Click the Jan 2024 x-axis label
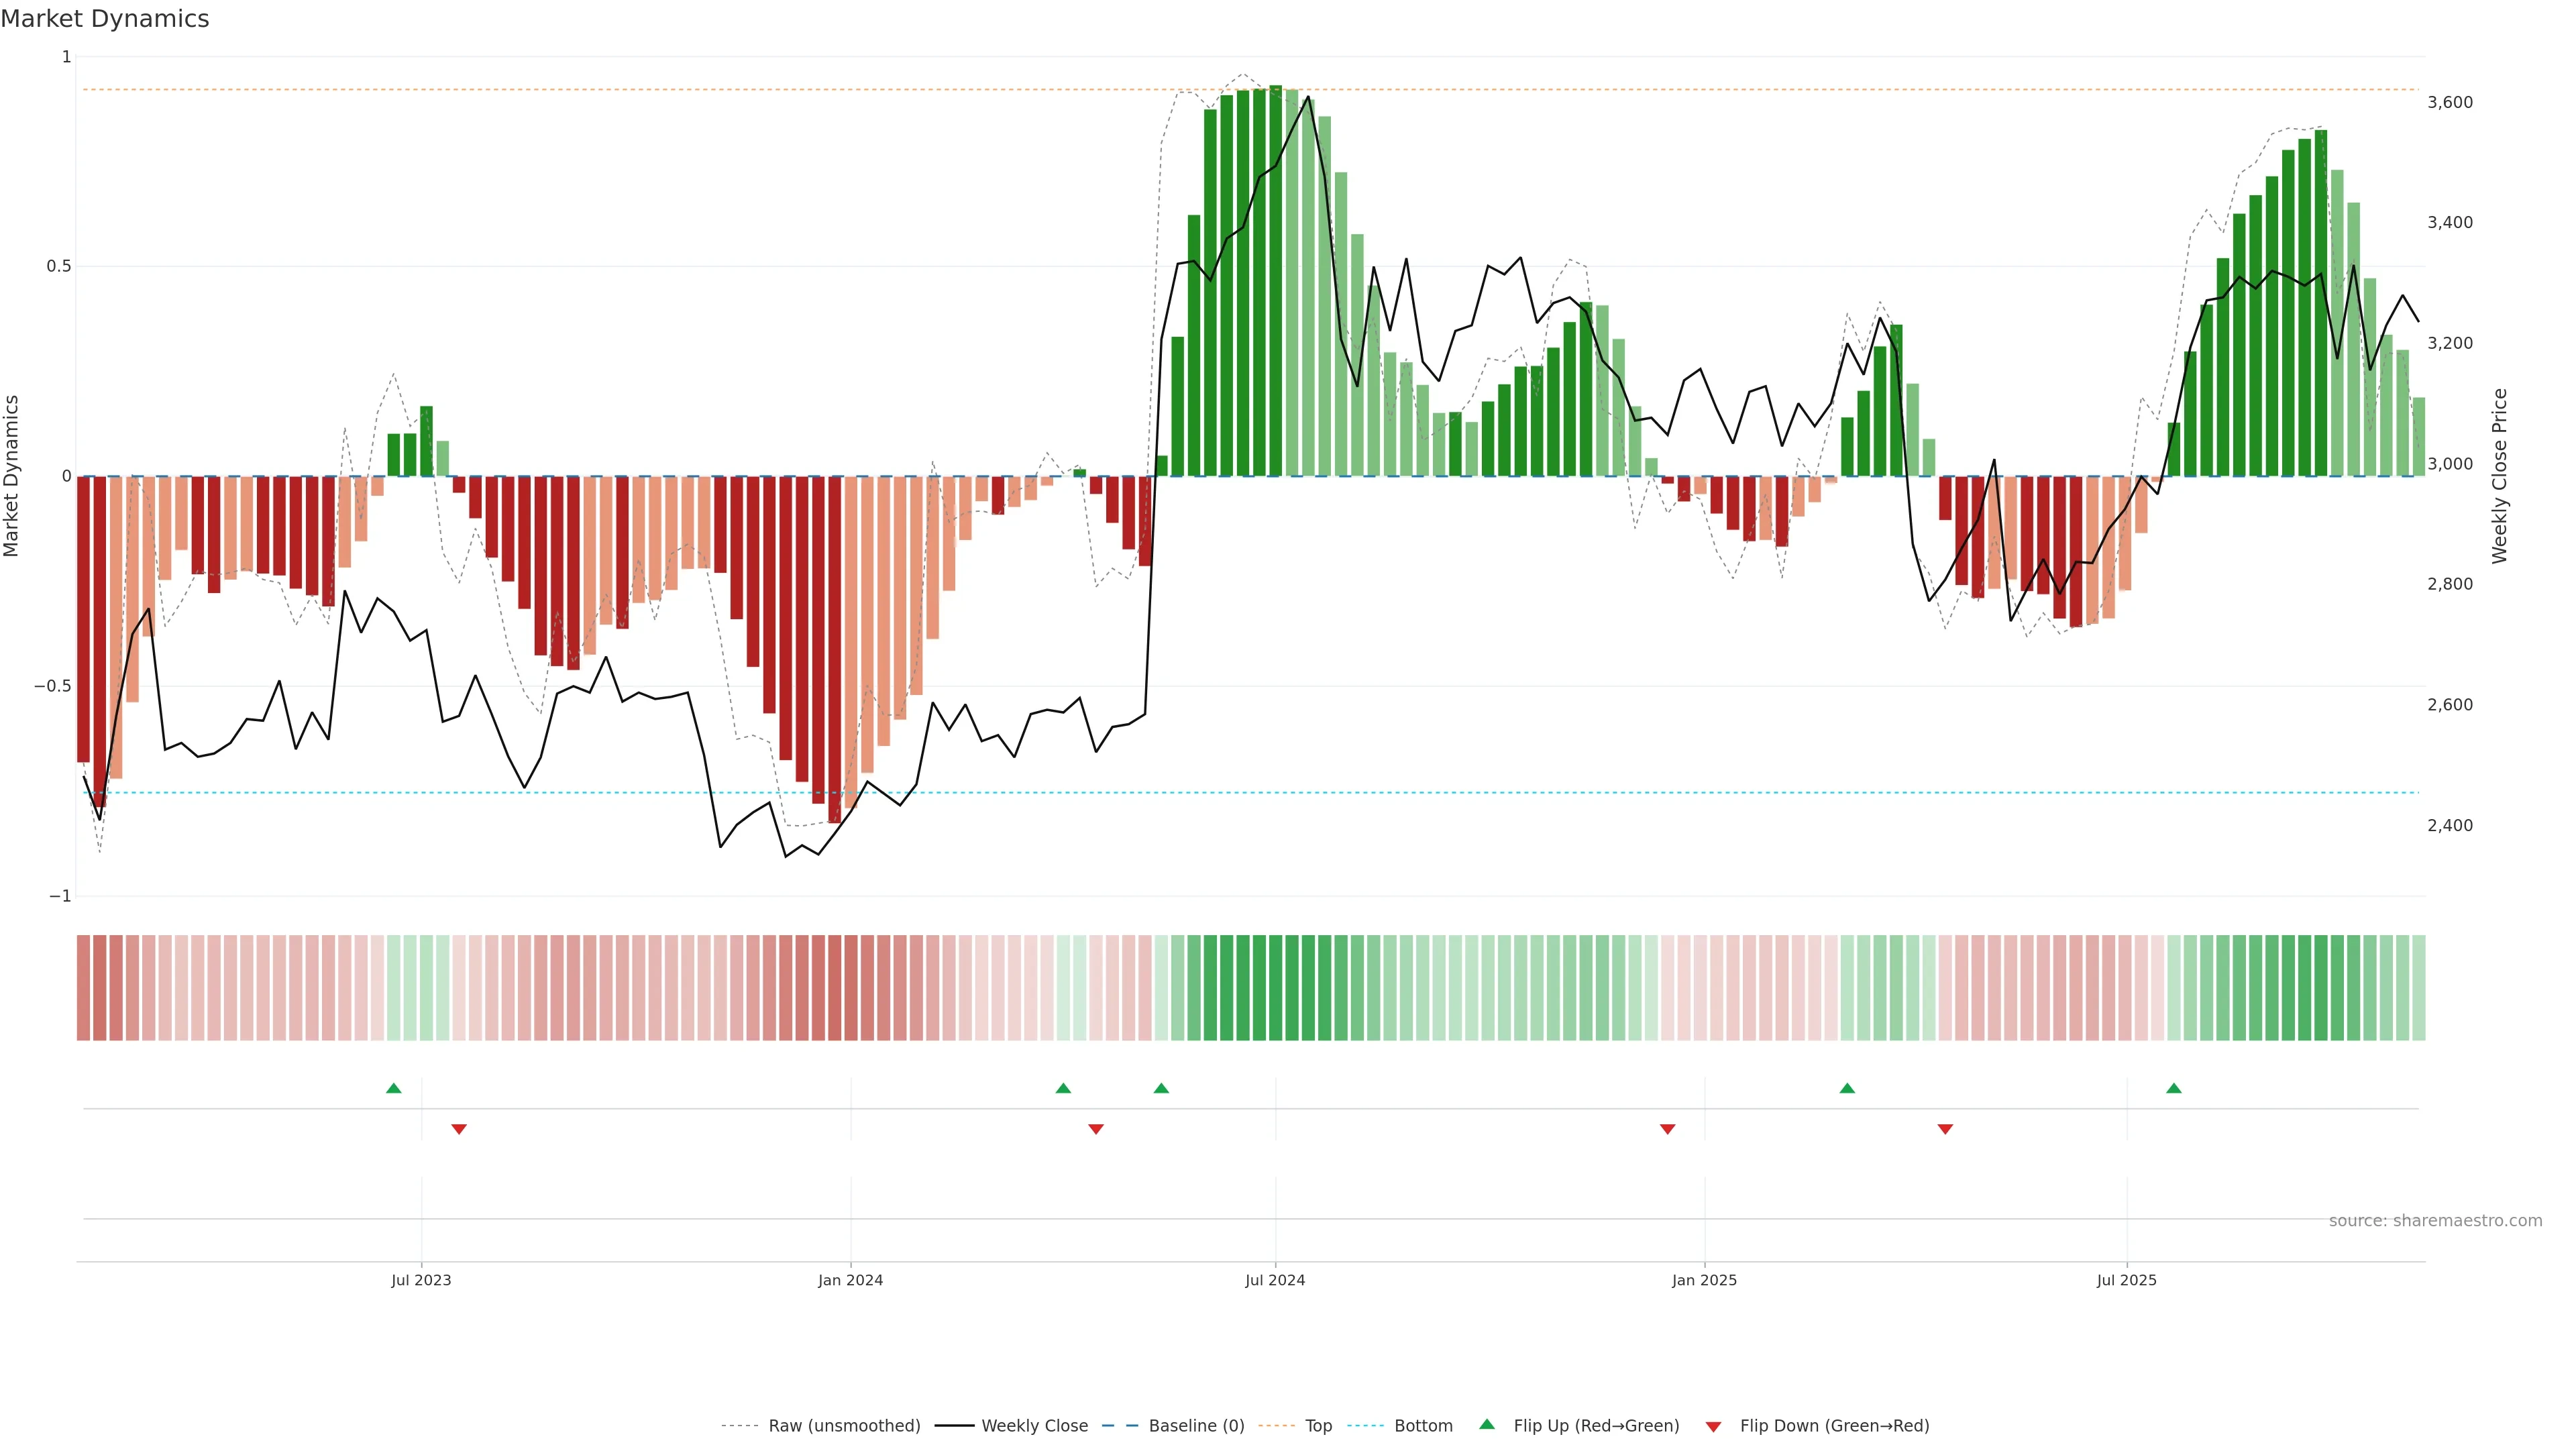2576x1449 pixels. tap(850, 1280)
